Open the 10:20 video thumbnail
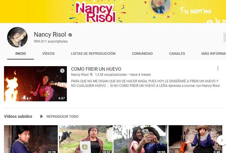The width and height of the screenshot is (226, 153). [x=31, y=139]
